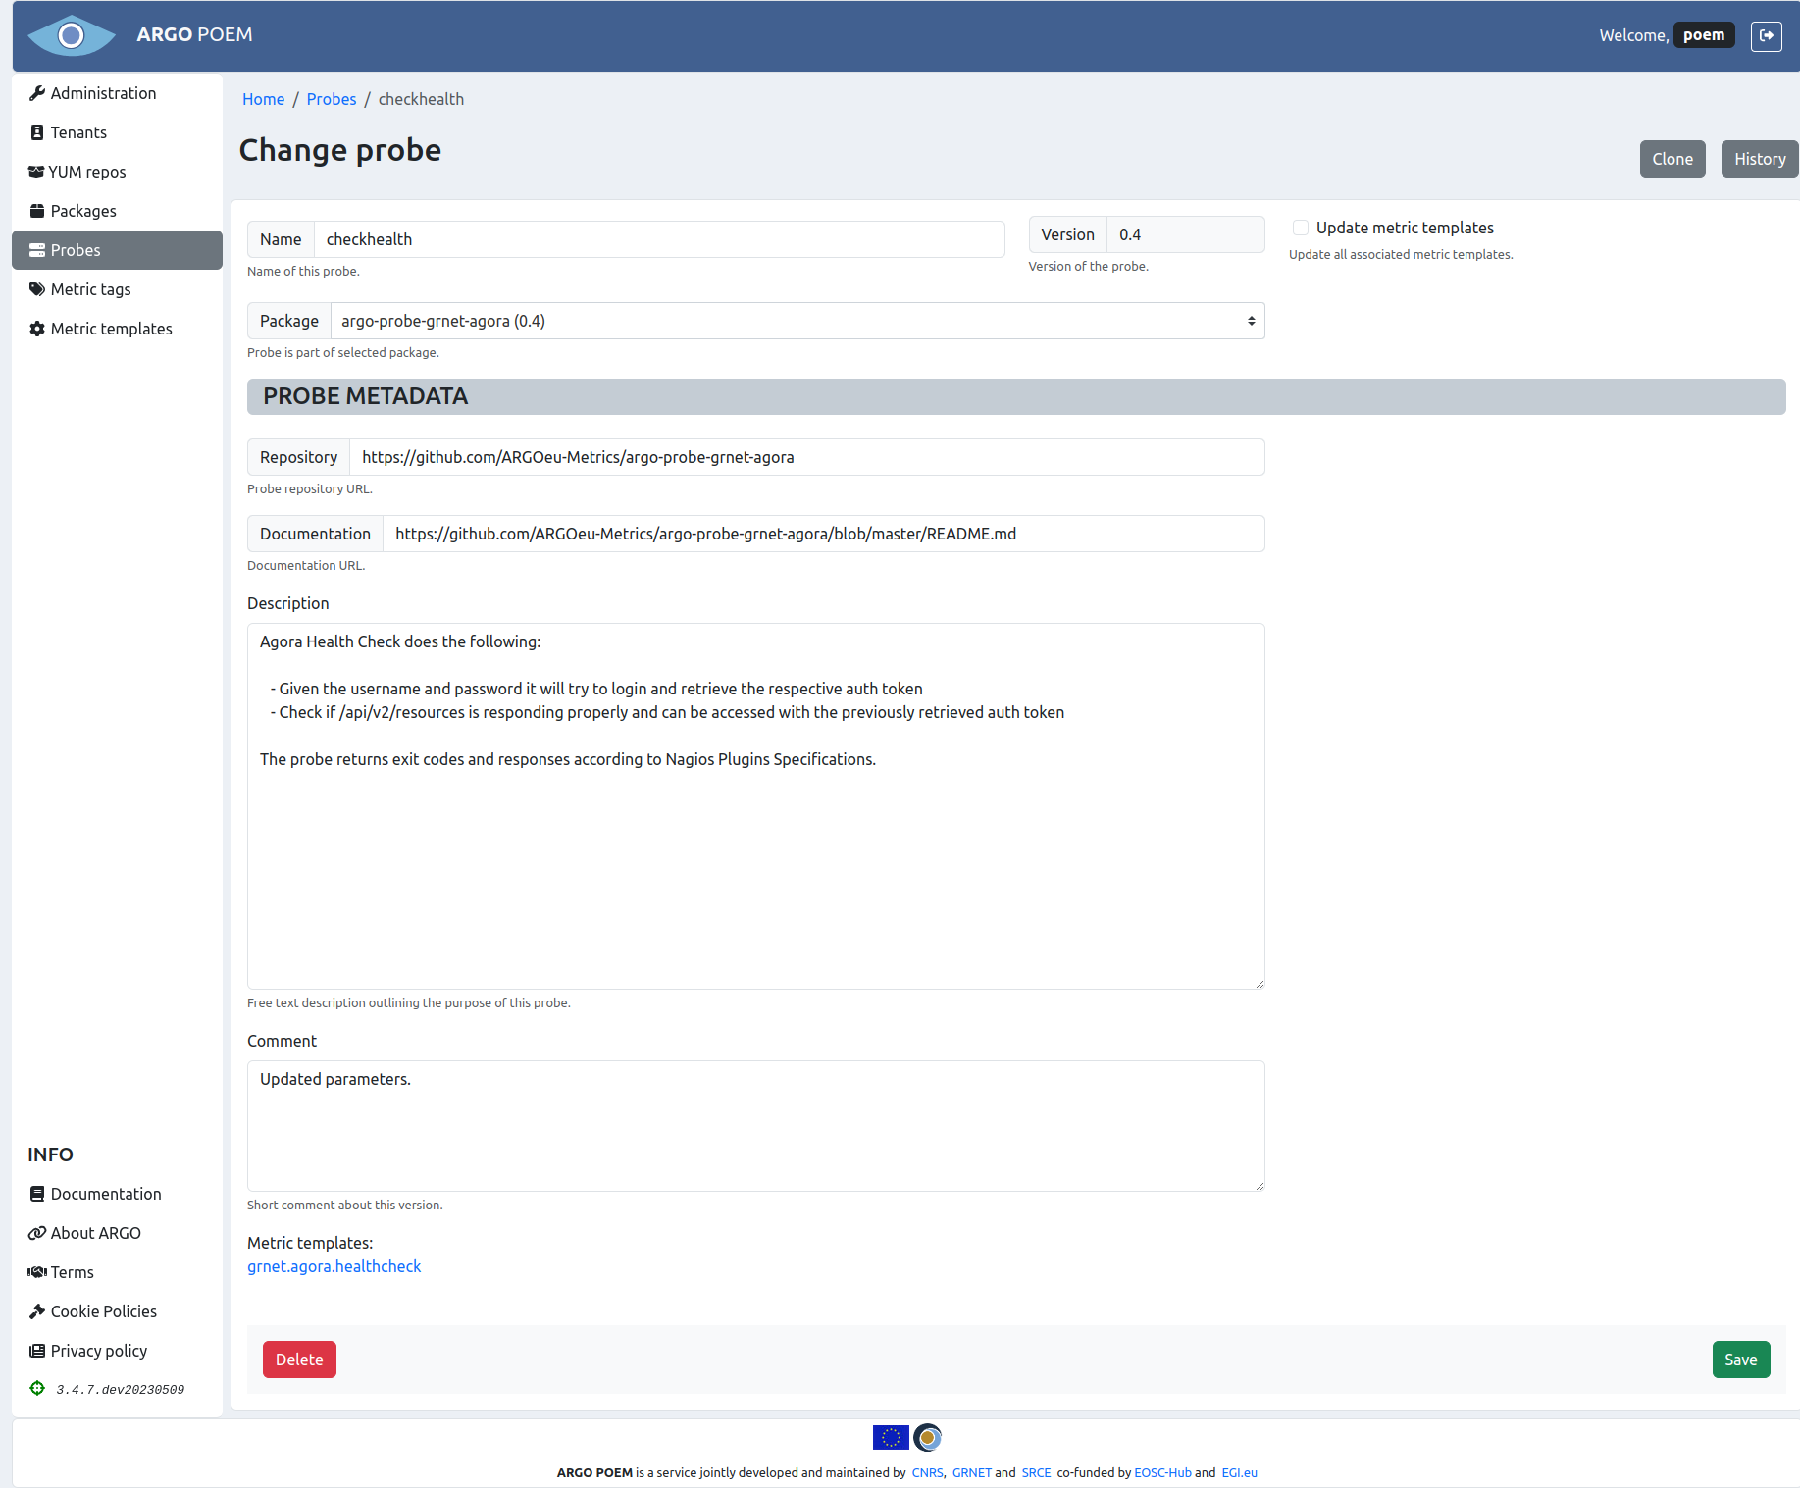The width and height of the screenshot is (1800, 1488).
Task: Open Metric tags via its tag icon
Action: click(x=36, y=288)
